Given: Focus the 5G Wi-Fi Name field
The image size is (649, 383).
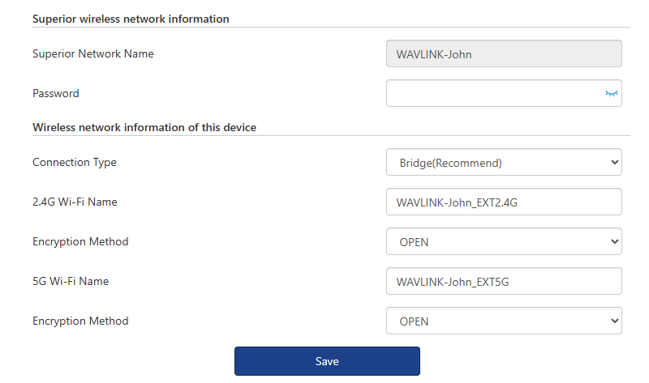Looking at the screenshot, I should 504,282.
